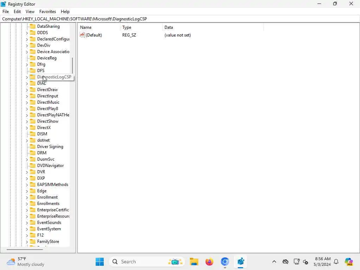Click the Registry Editor taskbar icon
The image size is (360, 270).
coord(240,262)
